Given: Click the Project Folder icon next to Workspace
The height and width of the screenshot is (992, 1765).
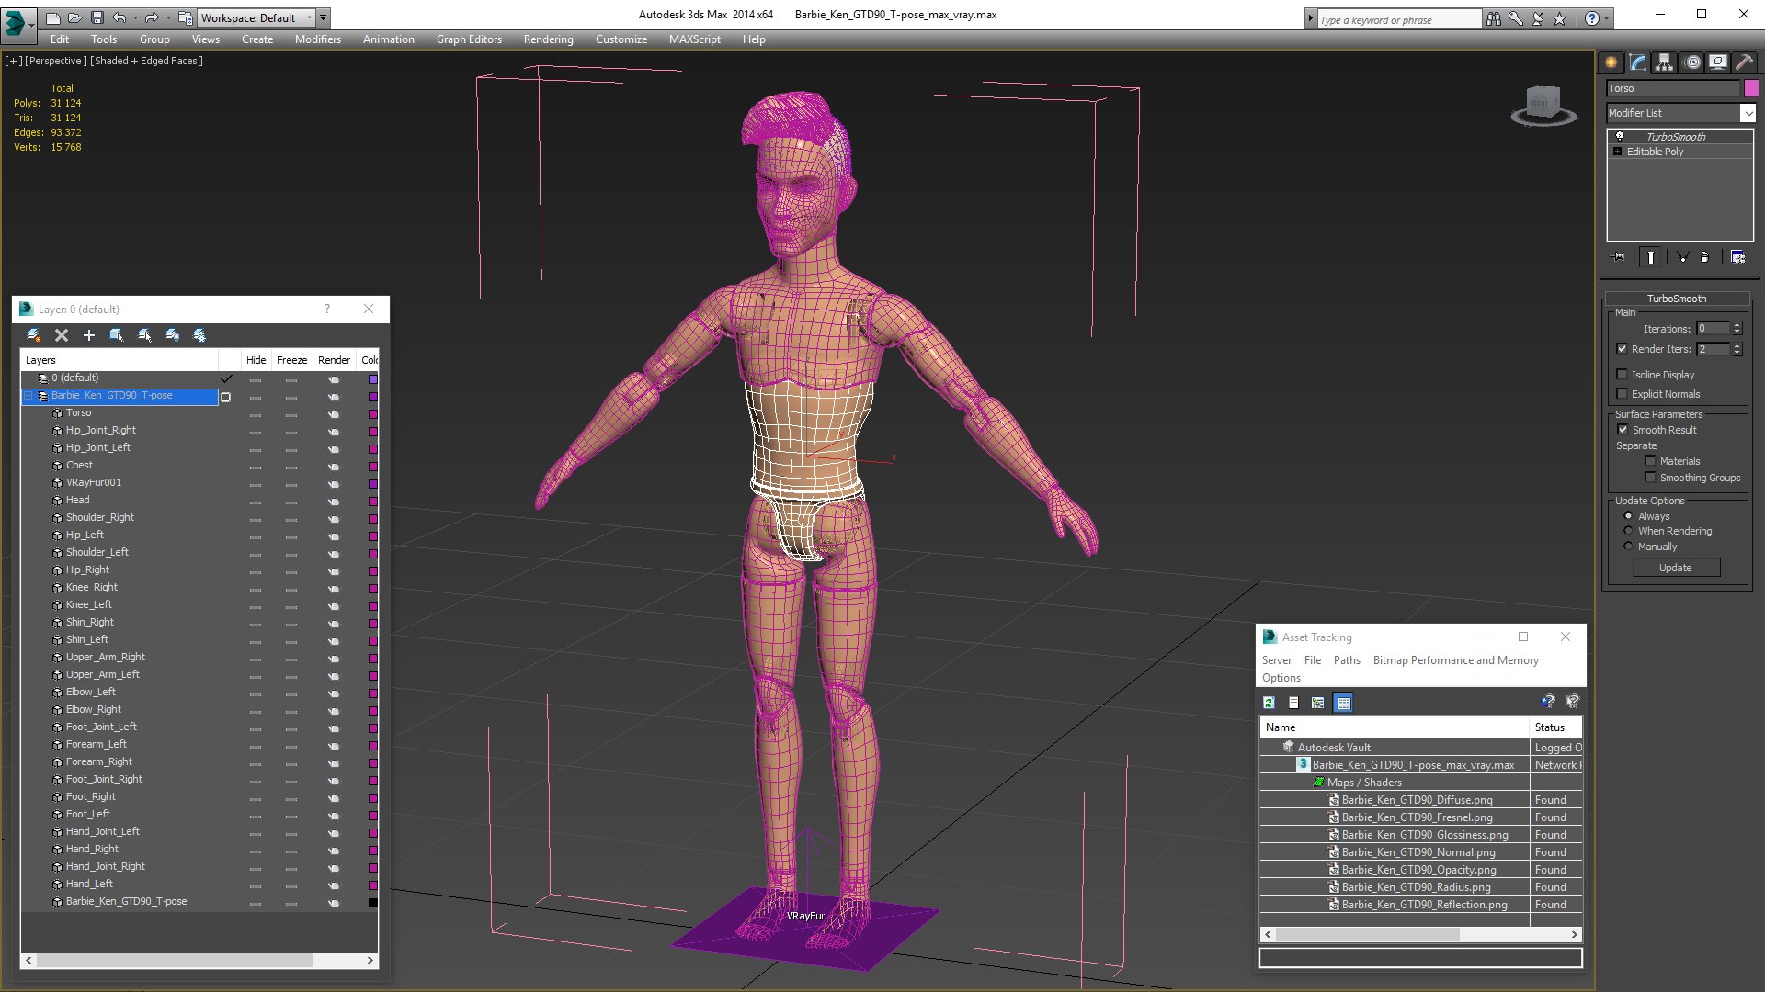Looking at the screenshot, I should [x=185, y=17].
